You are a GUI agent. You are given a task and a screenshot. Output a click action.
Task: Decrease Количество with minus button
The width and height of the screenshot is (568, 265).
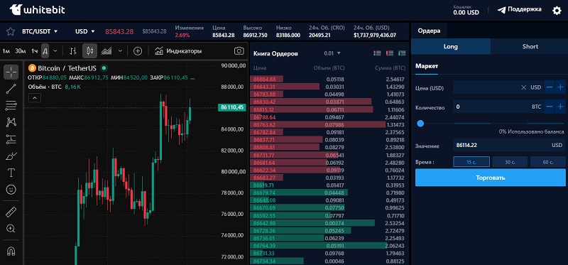pos(550,107)
